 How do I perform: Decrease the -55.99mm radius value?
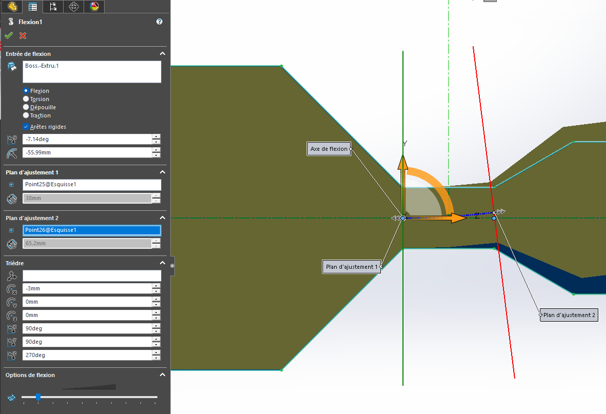coord(156,155)
